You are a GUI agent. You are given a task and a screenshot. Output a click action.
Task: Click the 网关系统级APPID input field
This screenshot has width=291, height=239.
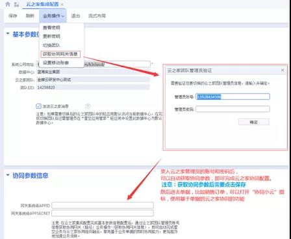click(103, 205)
